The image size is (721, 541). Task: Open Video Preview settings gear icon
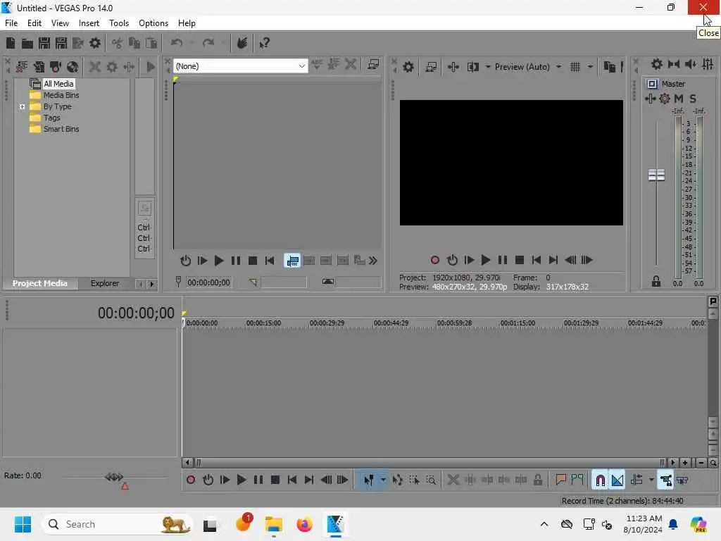[x=408, y=67]
